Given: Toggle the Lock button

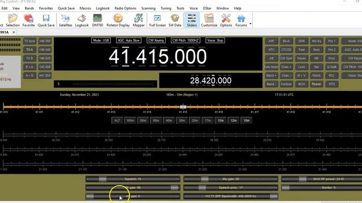Looking at the screenshot, I should (301, 67).
